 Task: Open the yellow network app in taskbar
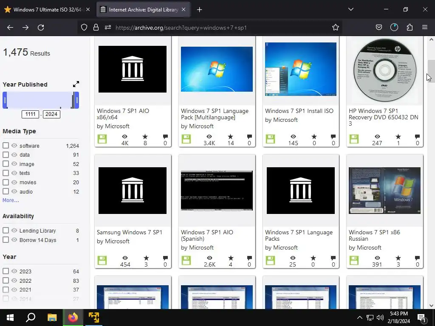94,318
